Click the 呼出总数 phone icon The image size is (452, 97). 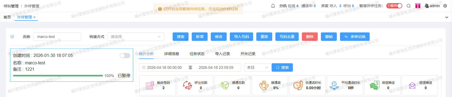(x=187, y=85)
